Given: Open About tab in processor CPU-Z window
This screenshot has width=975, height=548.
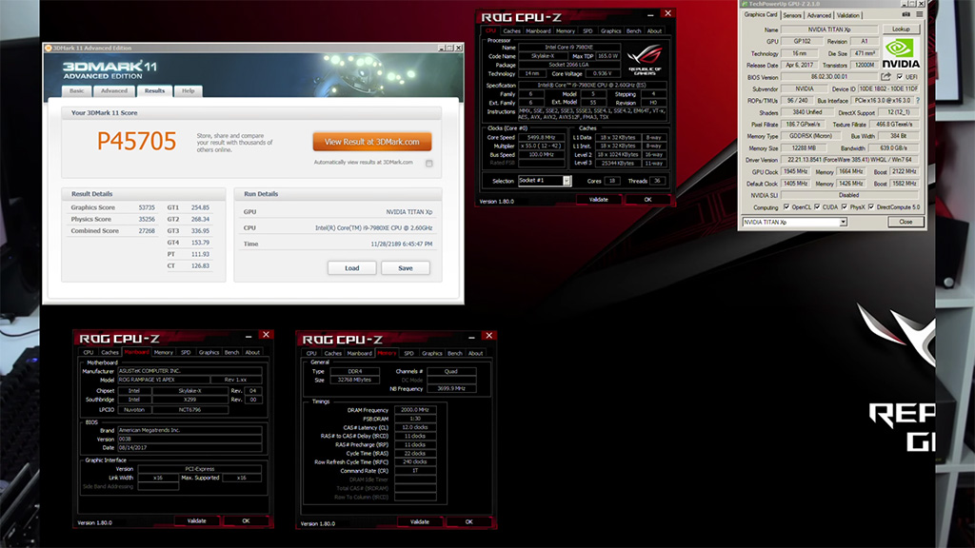Looking at the screenshot, I should point(654,30).
